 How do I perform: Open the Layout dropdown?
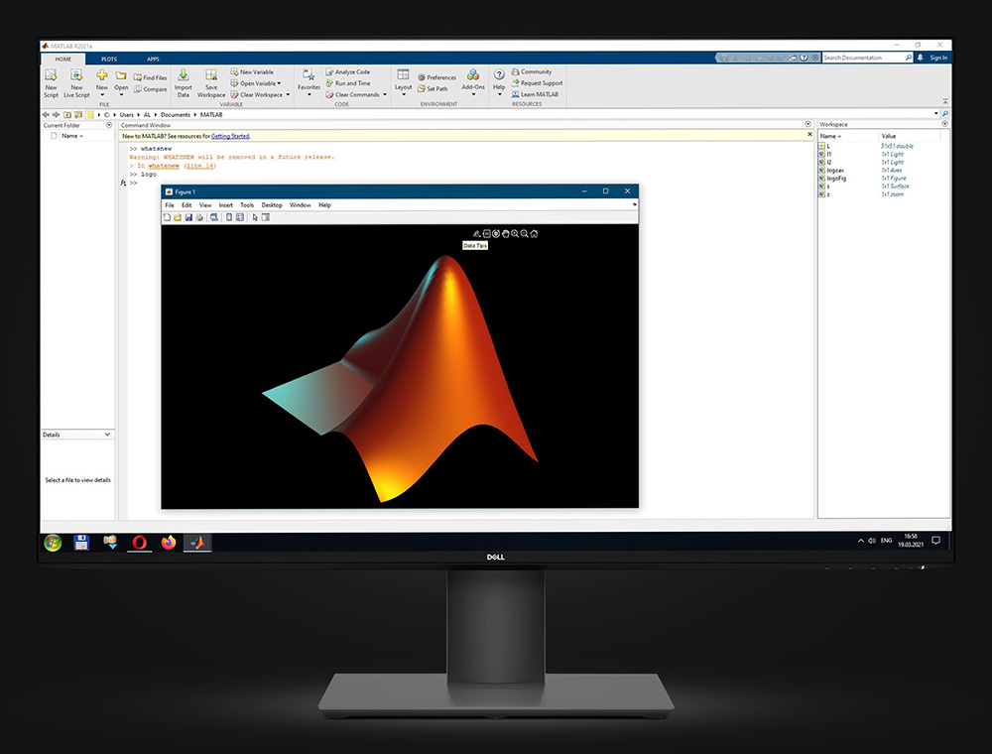coord(403,83)
